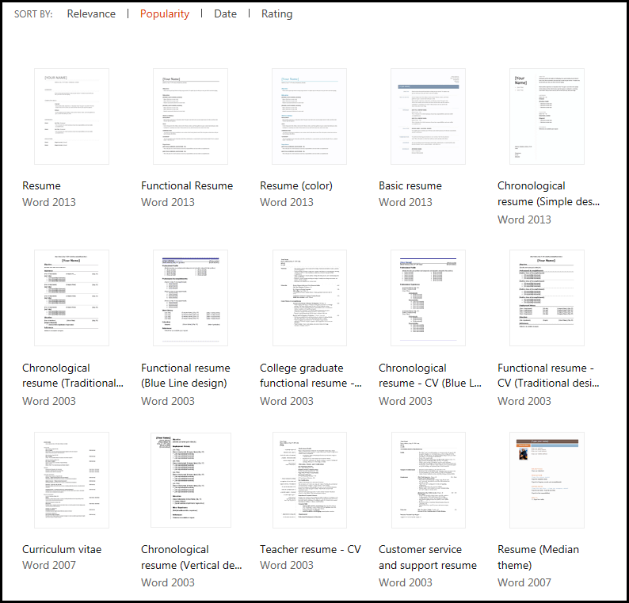
Task: Open Chronological resume (Vertical design) thumbnail
Action: coord(191,480)
